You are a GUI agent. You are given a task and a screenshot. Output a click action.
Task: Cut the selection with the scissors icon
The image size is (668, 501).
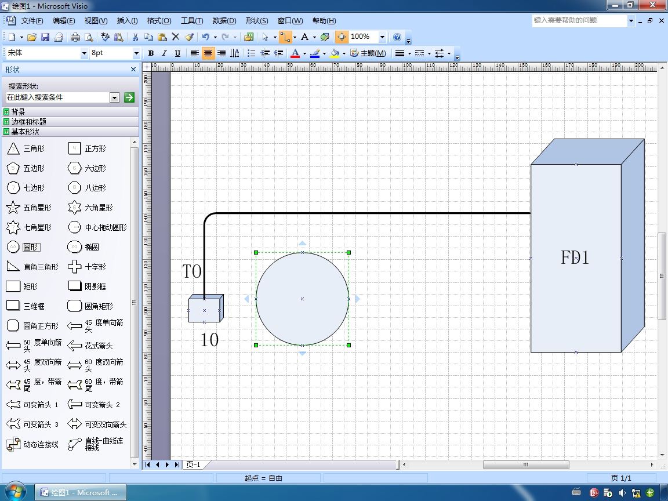[x=135, y=37]
